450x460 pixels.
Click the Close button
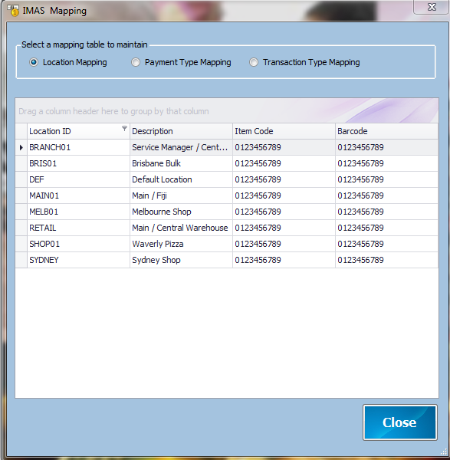coord(400,422)
